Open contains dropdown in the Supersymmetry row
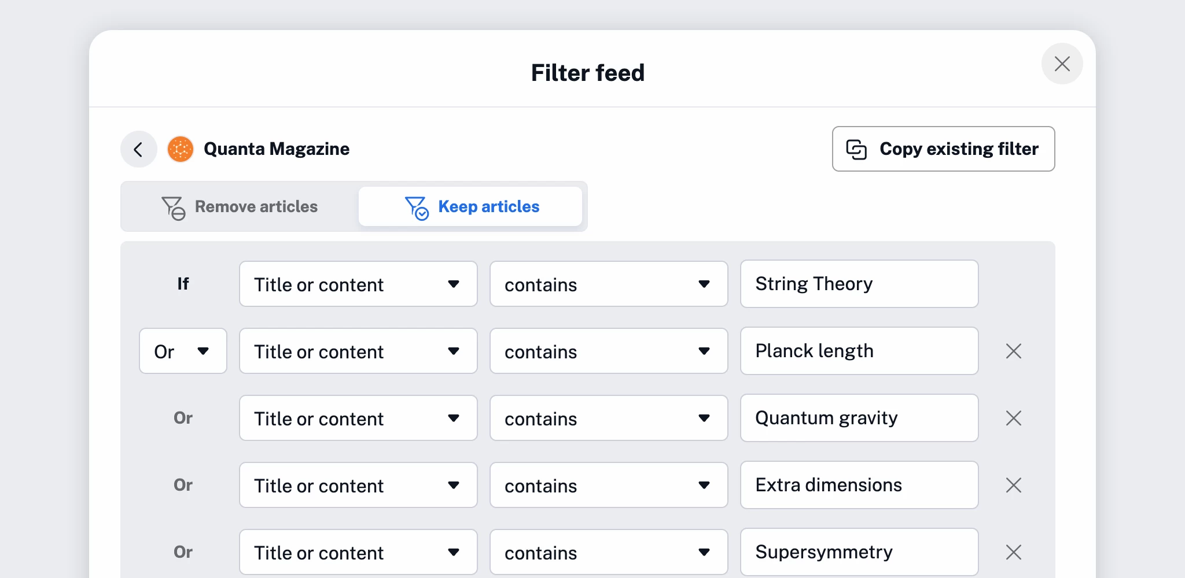The image size is (1185, 578). click(608, 552)
